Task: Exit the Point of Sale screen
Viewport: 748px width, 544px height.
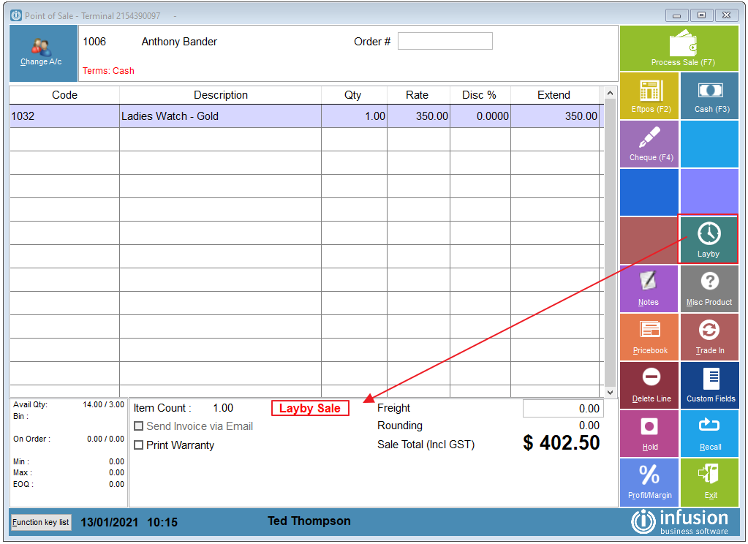Action: coord(709,481)
